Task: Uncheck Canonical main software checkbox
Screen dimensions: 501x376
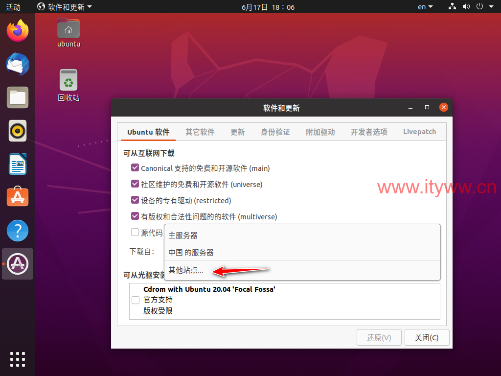Action: coord(135,167)
